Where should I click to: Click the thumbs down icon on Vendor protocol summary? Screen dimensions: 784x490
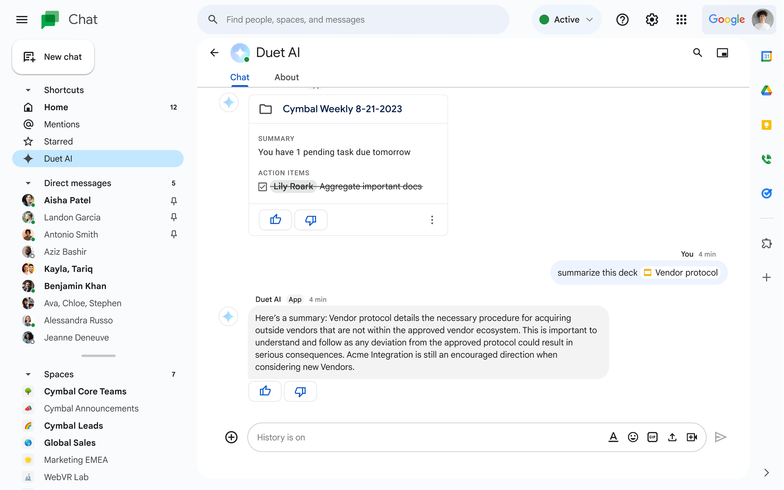click(300, 391)
